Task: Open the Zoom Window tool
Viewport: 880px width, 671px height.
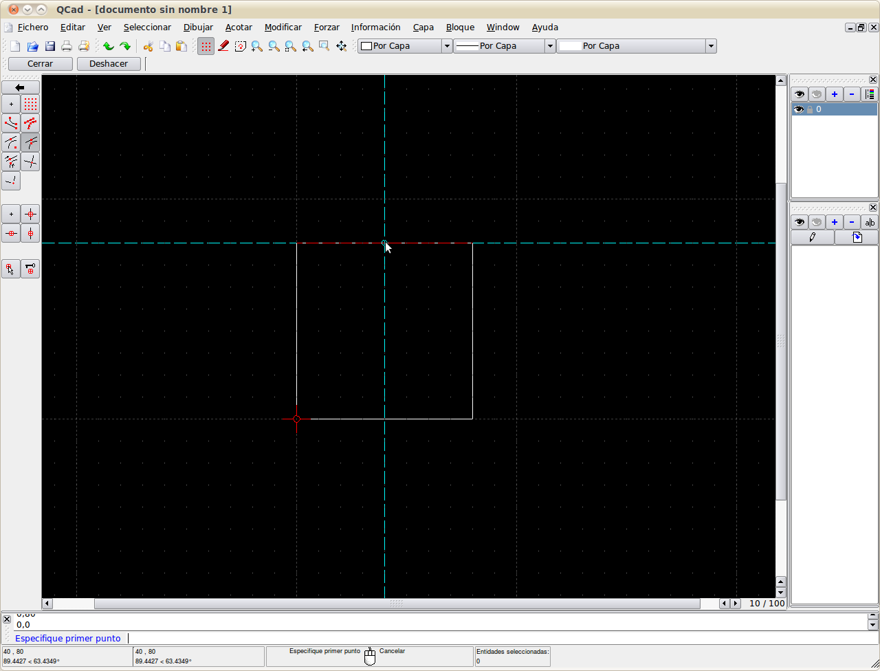Action: (x=323, y=46)
